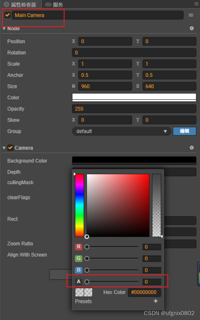This screenshot has height=320, width=200.
Task: Toggle the 3D mode button
Action: tap(191, 15)
